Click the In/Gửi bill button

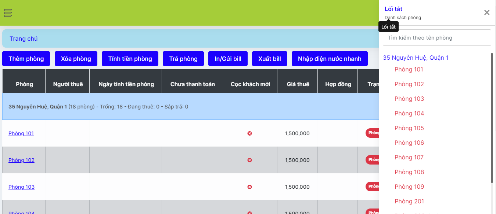[x=228, y=59]
